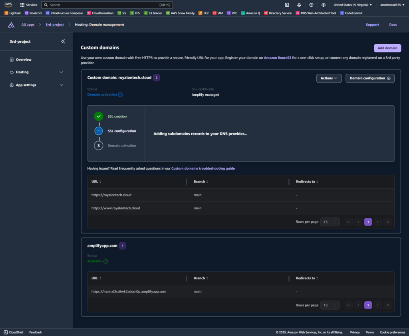Click the Domain activation status link
The image size is (409, 336).
pos(102,95)
